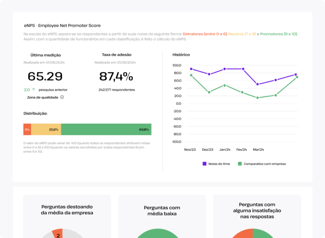Click the Última medição heading
This screenshot has height=238, width=325.
tap(46, 55)
